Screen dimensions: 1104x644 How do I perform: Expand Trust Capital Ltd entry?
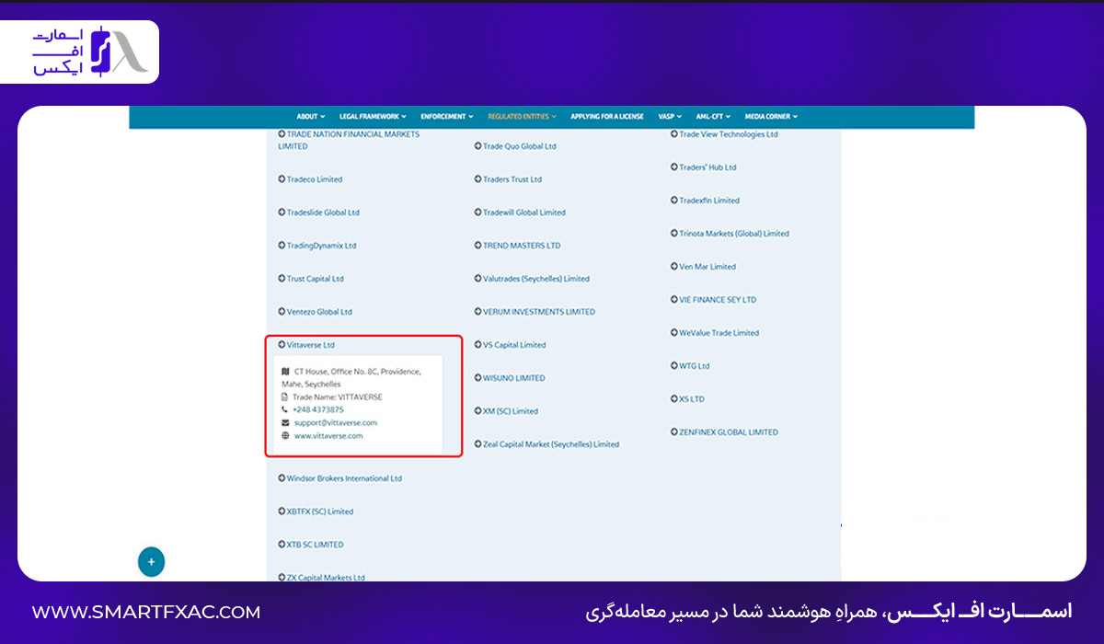point(311,279)
